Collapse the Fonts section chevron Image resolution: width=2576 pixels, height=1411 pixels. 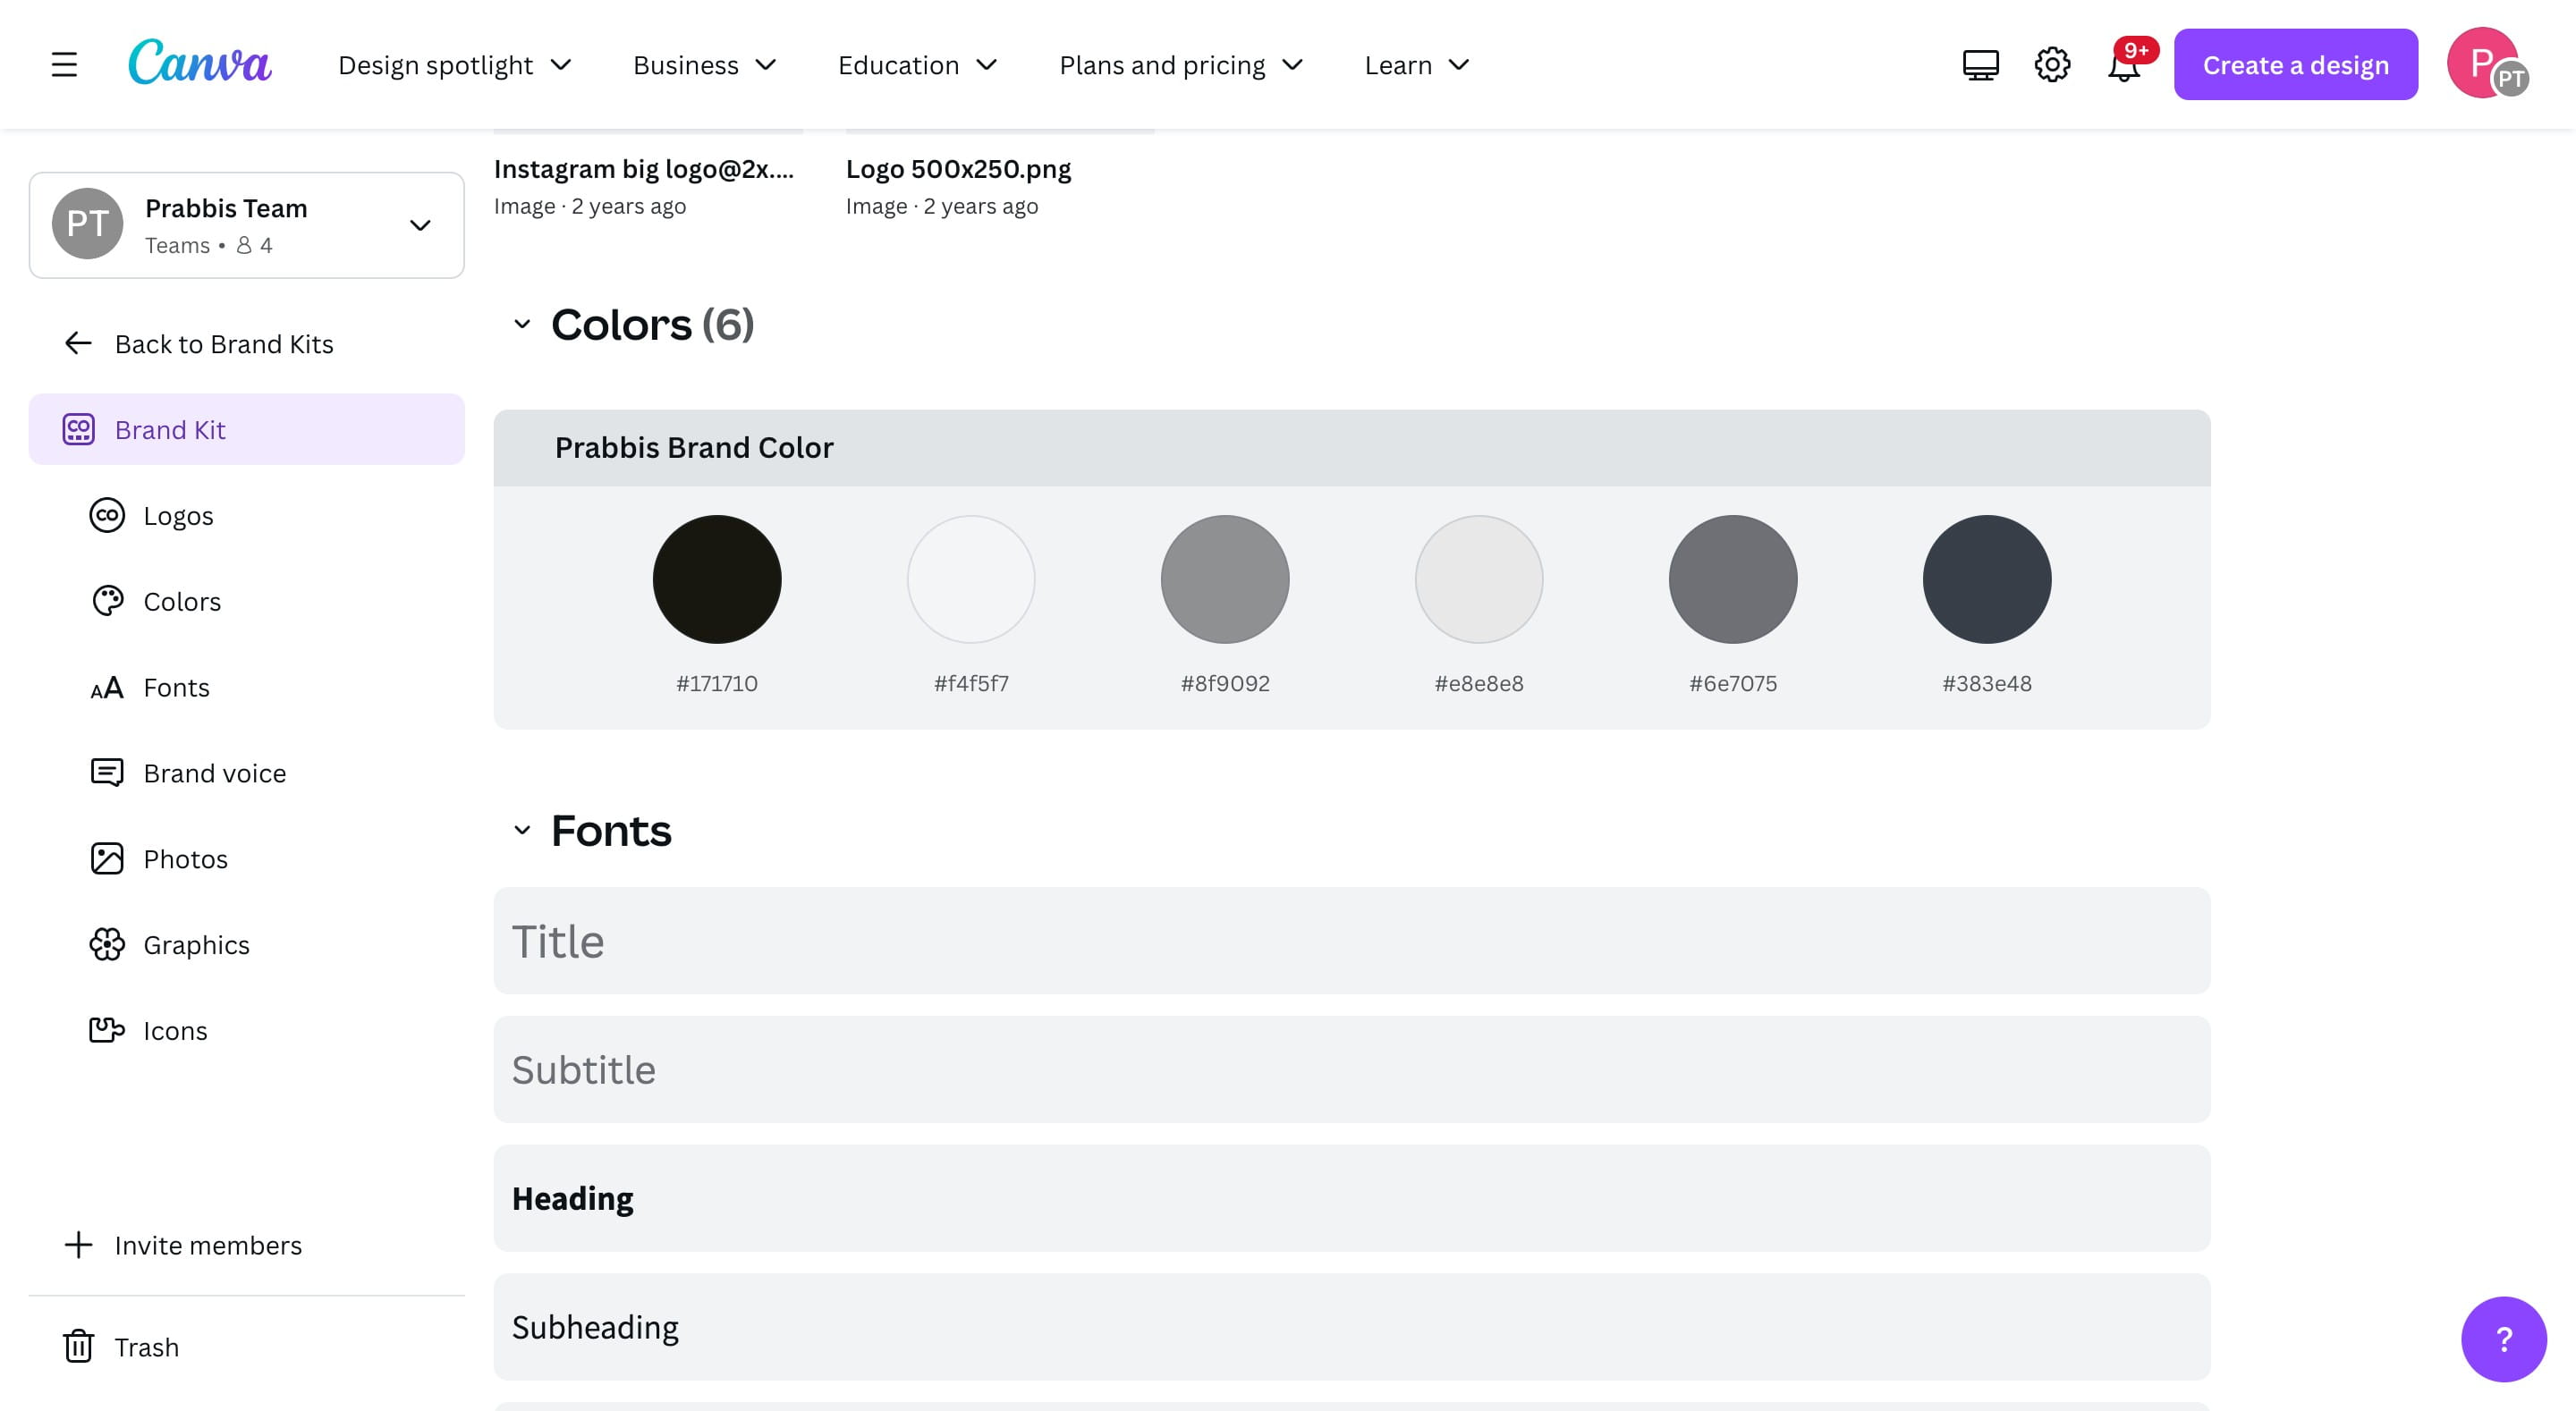(x=522, y=830)
